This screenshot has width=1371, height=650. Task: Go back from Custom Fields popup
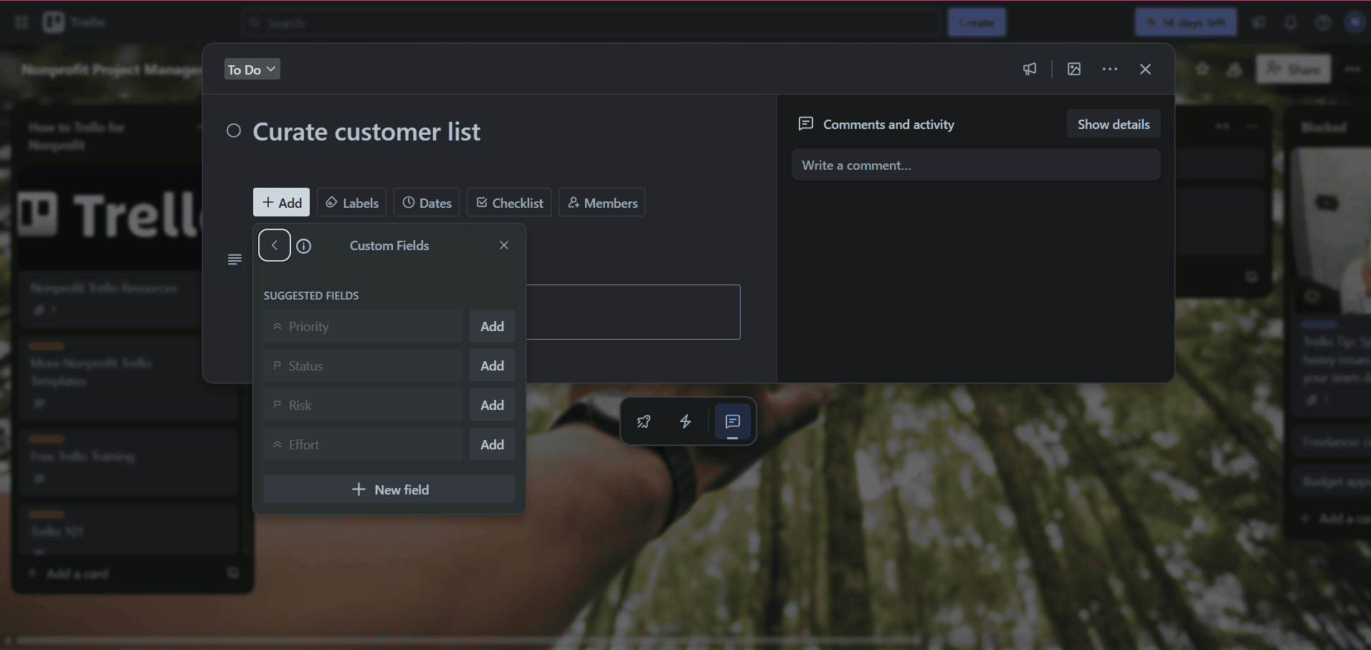coord(275,245)
